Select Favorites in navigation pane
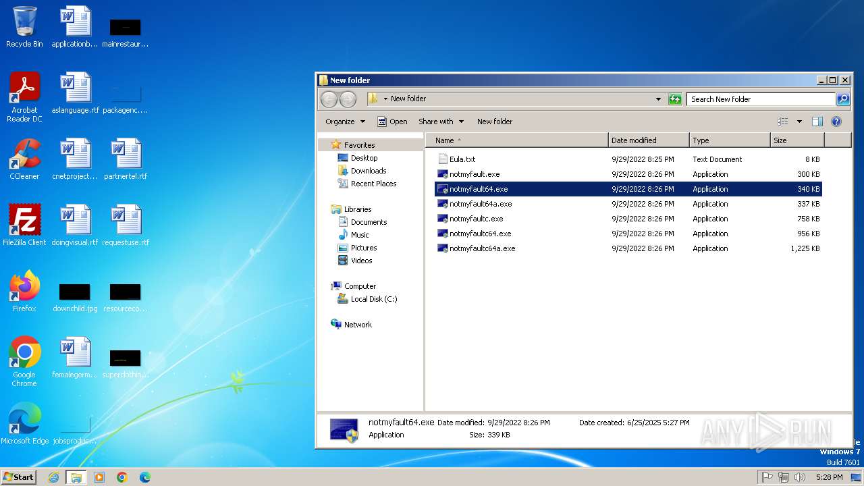 coord(359,145)
